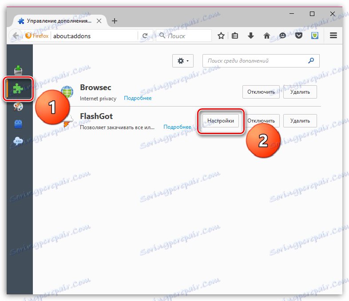Open the Services chat-cloud category
The height and width of the screenshot is (301, 349).
click(18, 141)
